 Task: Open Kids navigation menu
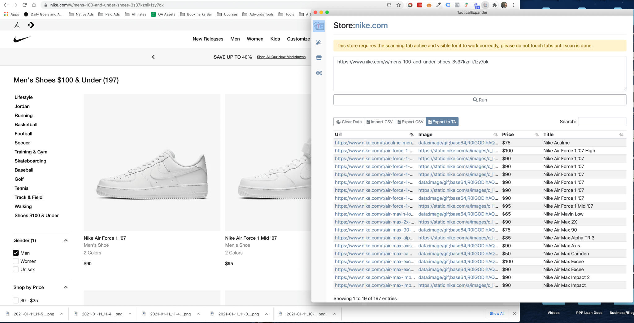275,39
